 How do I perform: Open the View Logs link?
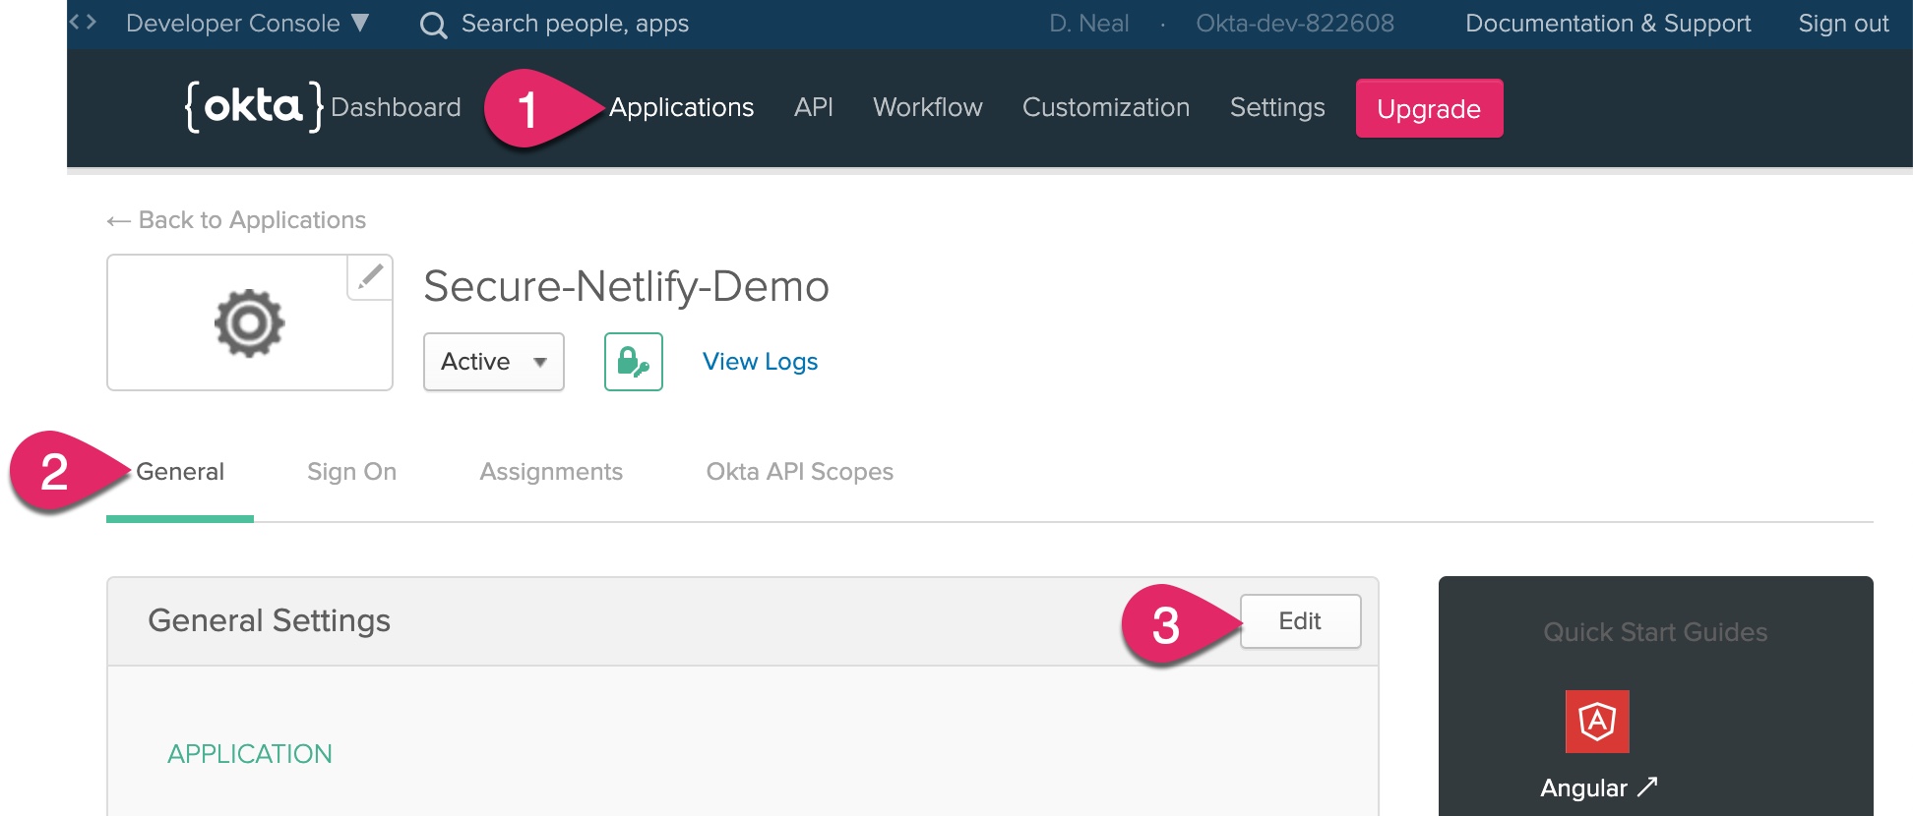760,362
